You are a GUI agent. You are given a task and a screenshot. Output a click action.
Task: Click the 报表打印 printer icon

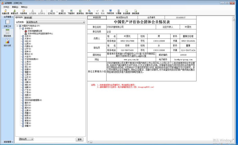[62, 12]
